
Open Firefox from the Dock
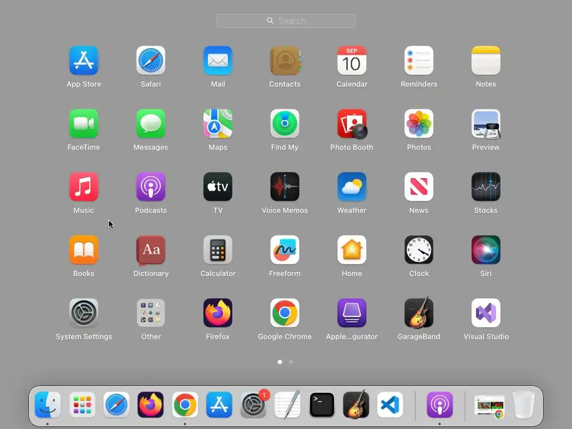(151, 405)
